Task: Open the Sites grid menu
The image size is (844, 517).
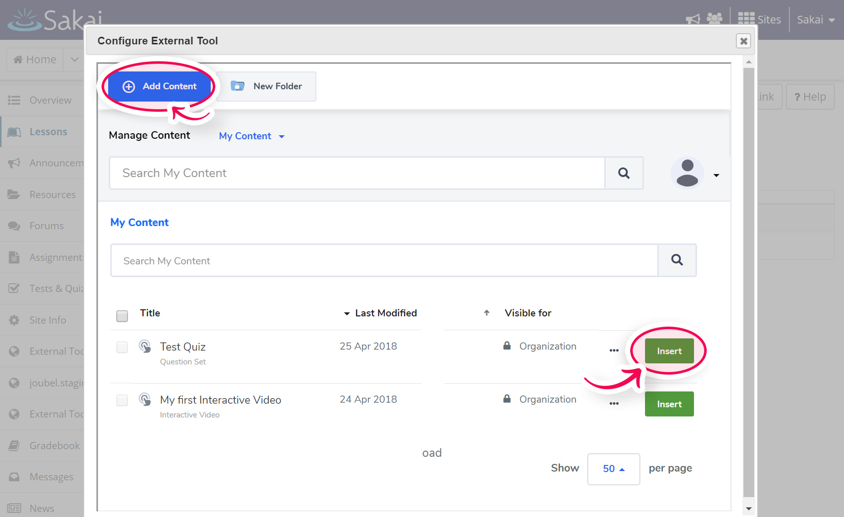Action: pyautogui.click(x=759, y=19)
